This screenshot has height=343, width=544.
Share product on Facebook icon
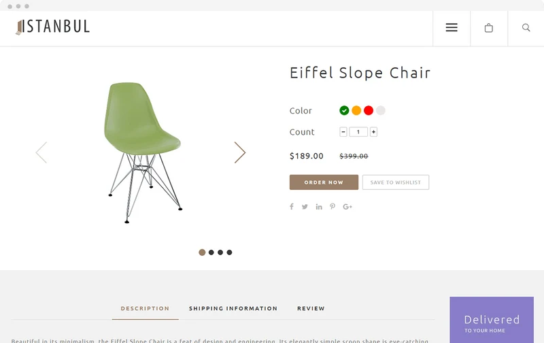(292, 207)
